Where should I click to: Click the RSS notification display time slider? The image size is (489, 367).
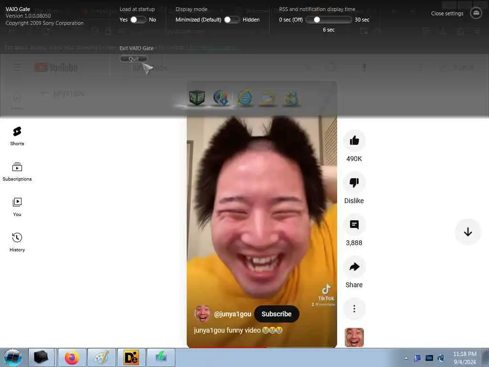(x=329, y=20)
